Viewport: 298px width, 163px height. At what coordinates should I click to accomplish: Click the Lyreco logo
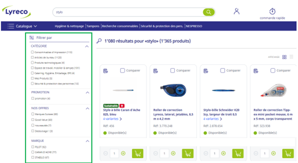point(16,12)
